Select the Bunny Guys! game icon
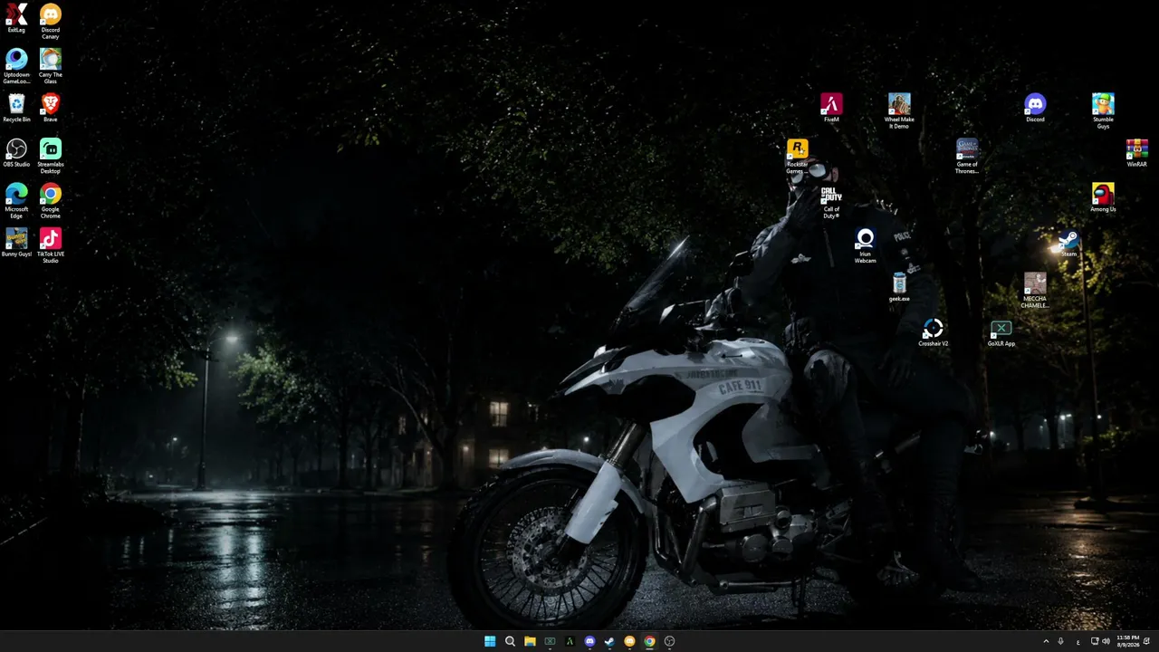The width and height of the screenshot is (1159, 652). click(x=16, y=243)
